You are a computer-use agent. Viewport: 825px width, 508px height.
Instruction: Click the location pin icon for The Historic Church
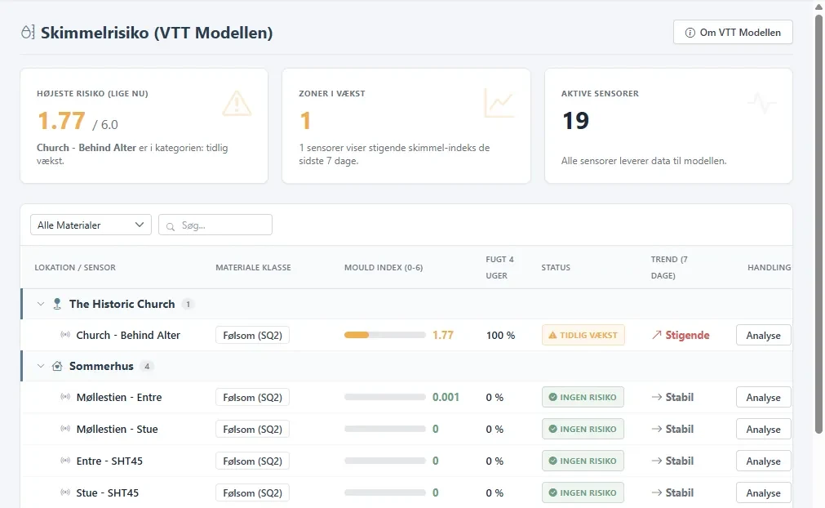tap(57, 304)
